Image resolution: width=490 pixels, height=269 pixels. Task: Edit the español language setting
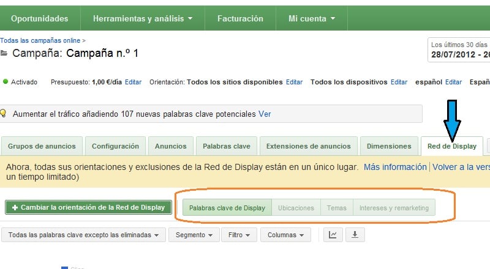point(453,82)
